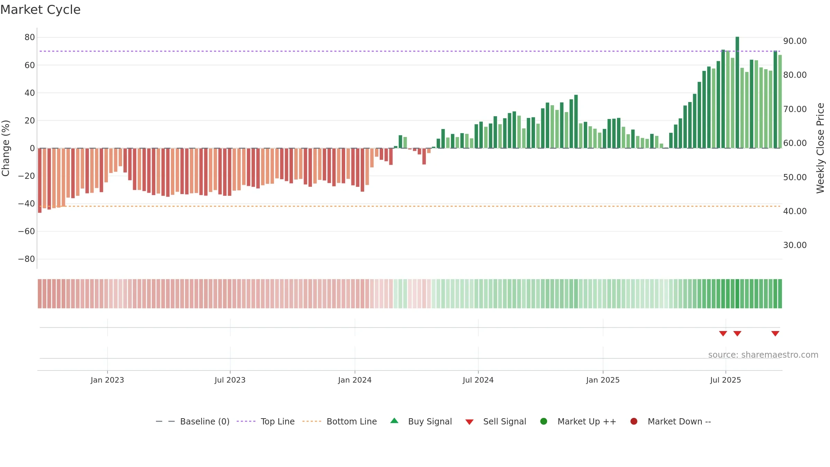This screenshot has height=467, width=830.
Task: Click the Jul 2023 axis label
Action: pyautogui.click(x=230, y=380)
